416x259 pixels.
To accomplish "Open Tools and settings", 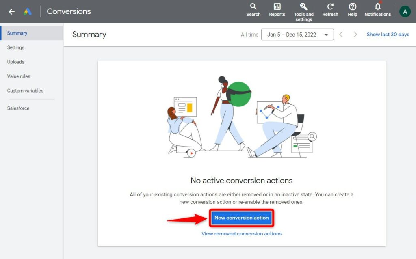I will (x=303, y=12).
